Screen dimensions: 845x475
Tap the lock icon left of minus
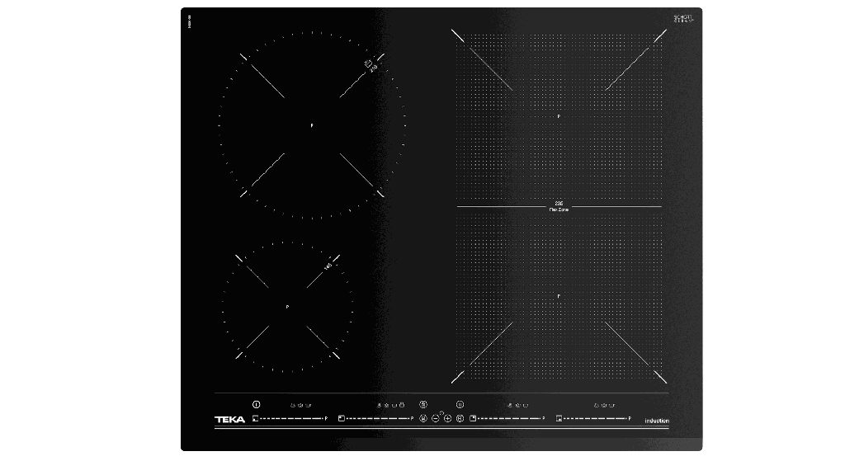[423, 419]
